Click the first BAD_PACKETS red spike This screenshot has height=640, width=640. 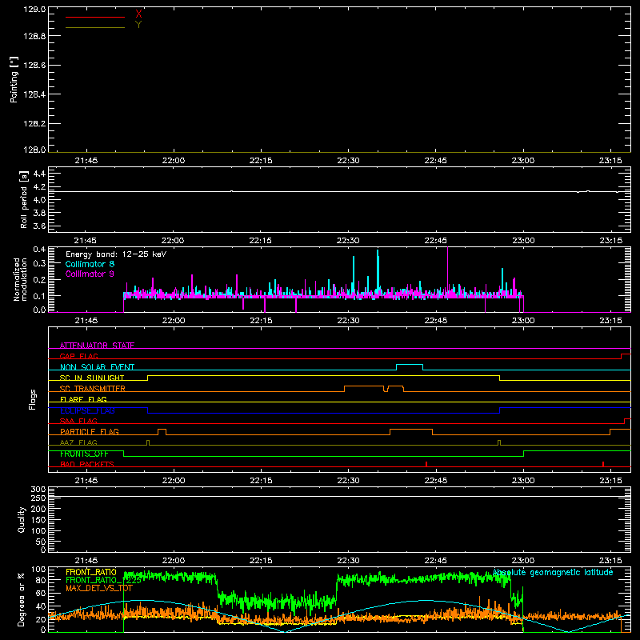tap(426, 464)
